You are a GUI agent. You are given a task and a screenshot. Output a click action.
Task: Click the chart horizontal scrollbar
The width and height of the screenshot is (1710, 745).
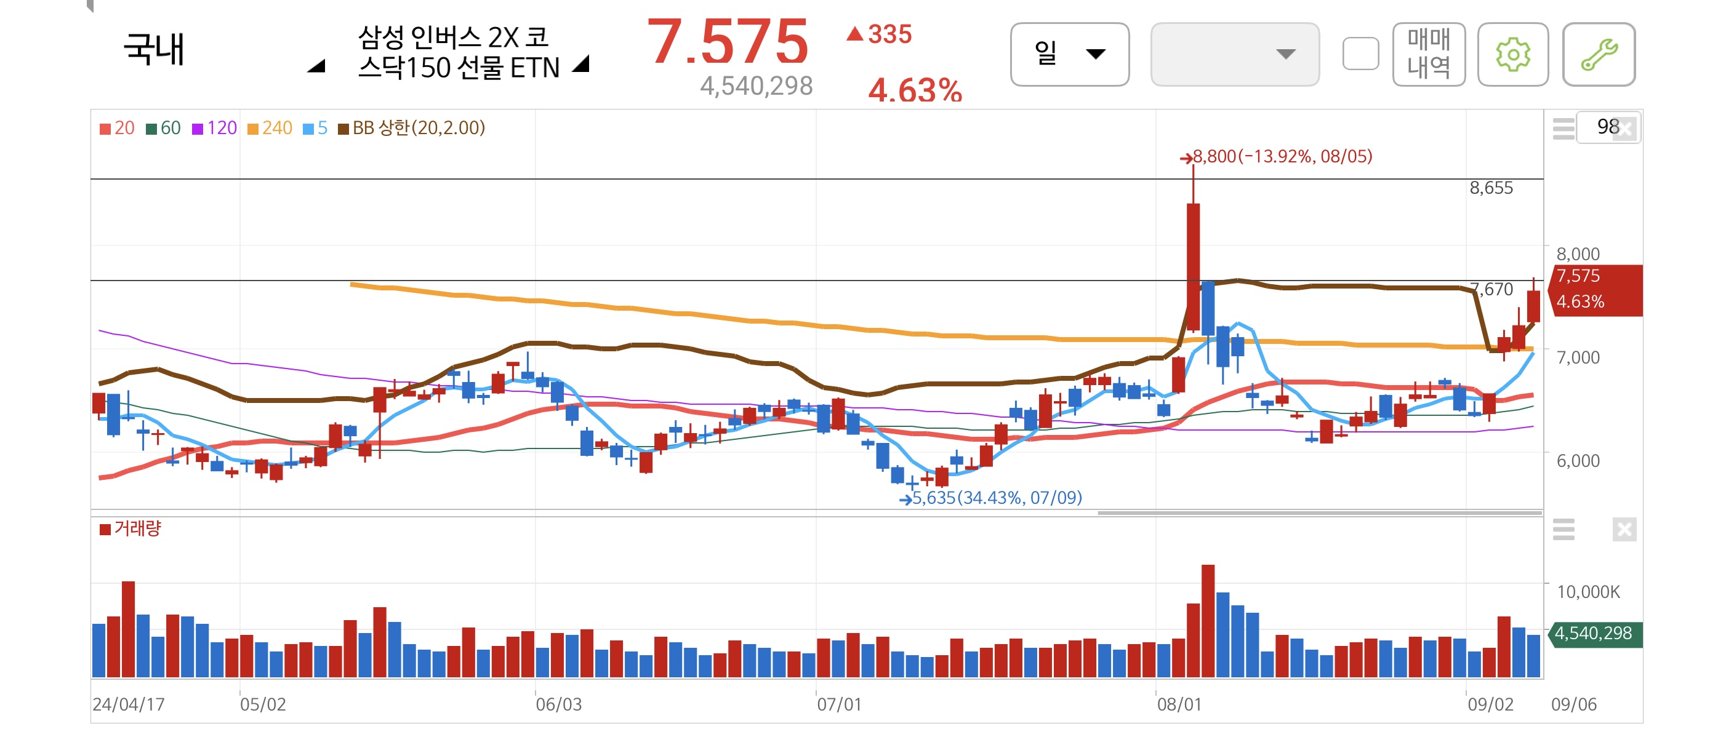(x=1319, y=513)
